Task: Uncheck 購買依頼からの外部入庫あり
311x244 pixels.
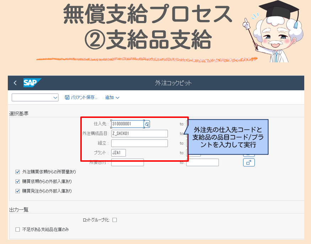Action: pos(18,181)
